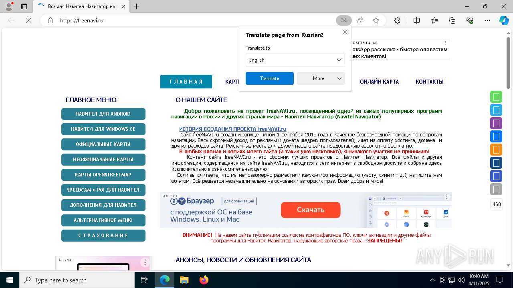Open СТРАХОВАНИЕ menu item
This screenshot has width=513, height=288.
(103, 236)
